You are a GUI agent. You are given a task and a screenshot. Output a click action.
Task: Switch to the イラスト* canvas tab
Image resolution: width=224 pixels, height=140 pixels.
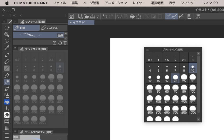pos(81,22)
